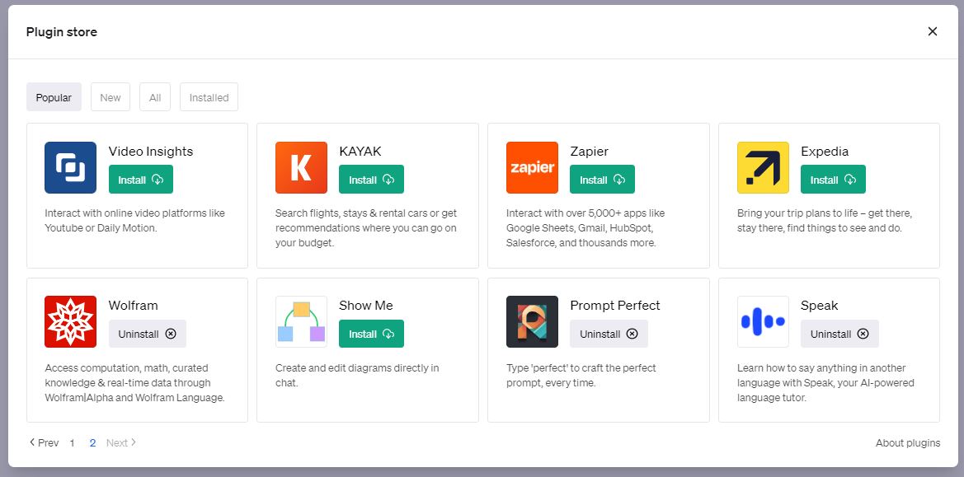Click the Expedia plugin logo
This screenshot has width=964, height=477.
[x=763, y=167]
